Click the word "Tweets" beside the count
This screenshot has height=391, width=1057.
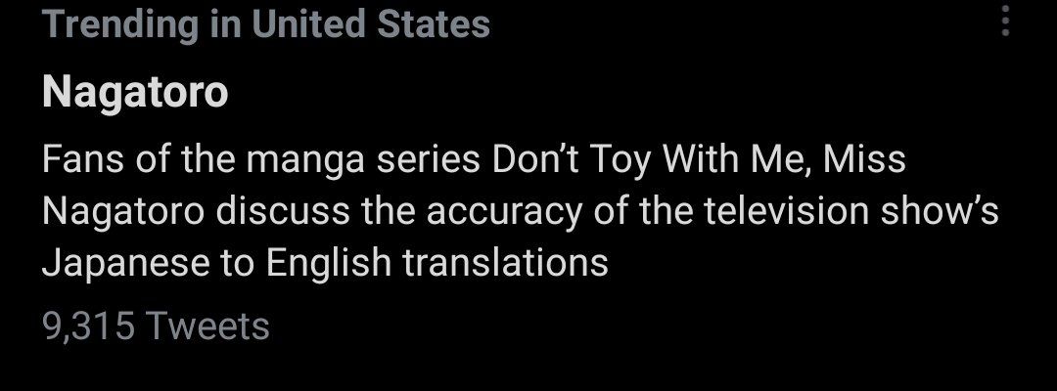(207, 326)
